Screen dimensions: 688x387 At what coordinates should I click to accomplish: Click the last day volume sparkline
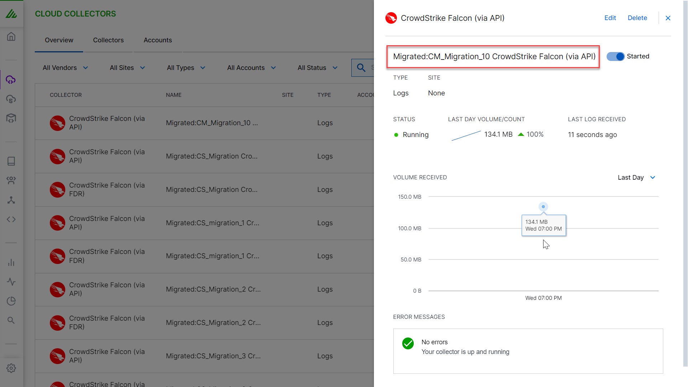coord(466,136)
